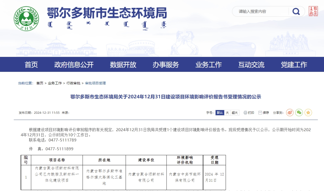Screen dimensions: 324x191
Task: Open the 首页 navigation menu item
Action: pos(31,65)
